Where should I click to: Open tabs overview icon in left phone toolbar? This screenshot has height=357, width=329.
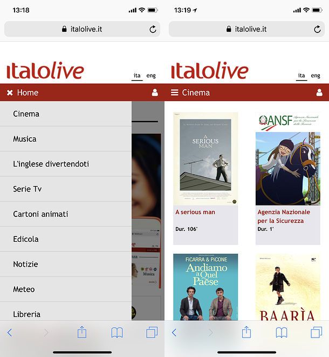pyautogui.click(x=152, y=332)
